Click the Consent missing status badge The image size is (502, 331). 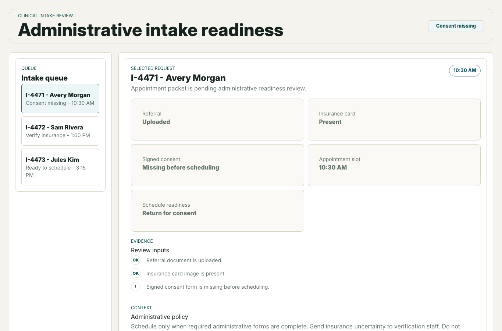point(456,26)
